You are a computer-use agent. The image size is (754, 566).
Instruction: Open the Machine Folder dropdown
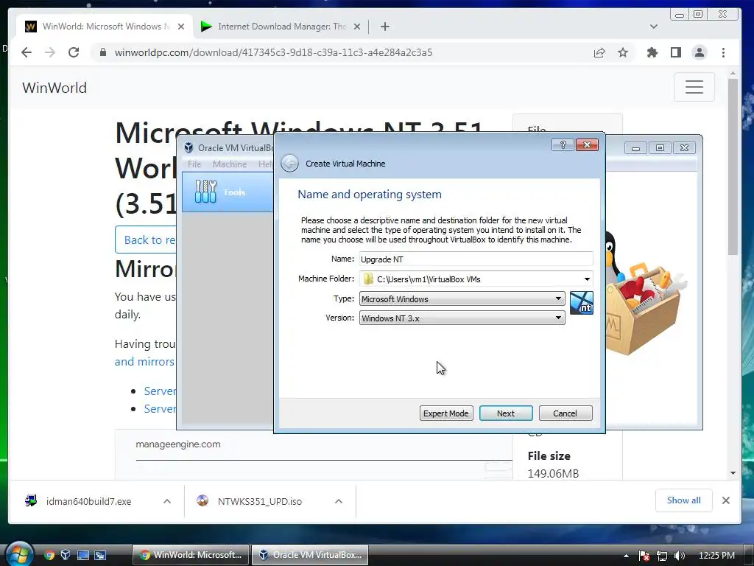[587, 279]
